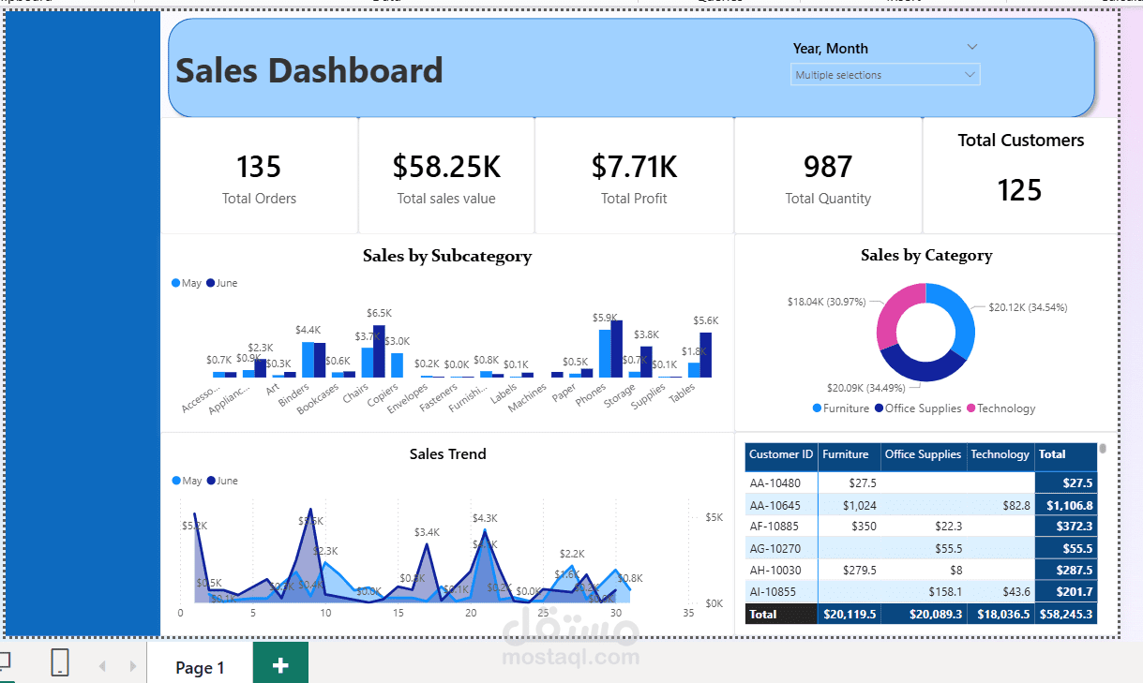This screenshot has width=1143, height=683.
Task: Select customer row AG-10270
Action: (921, 548)
